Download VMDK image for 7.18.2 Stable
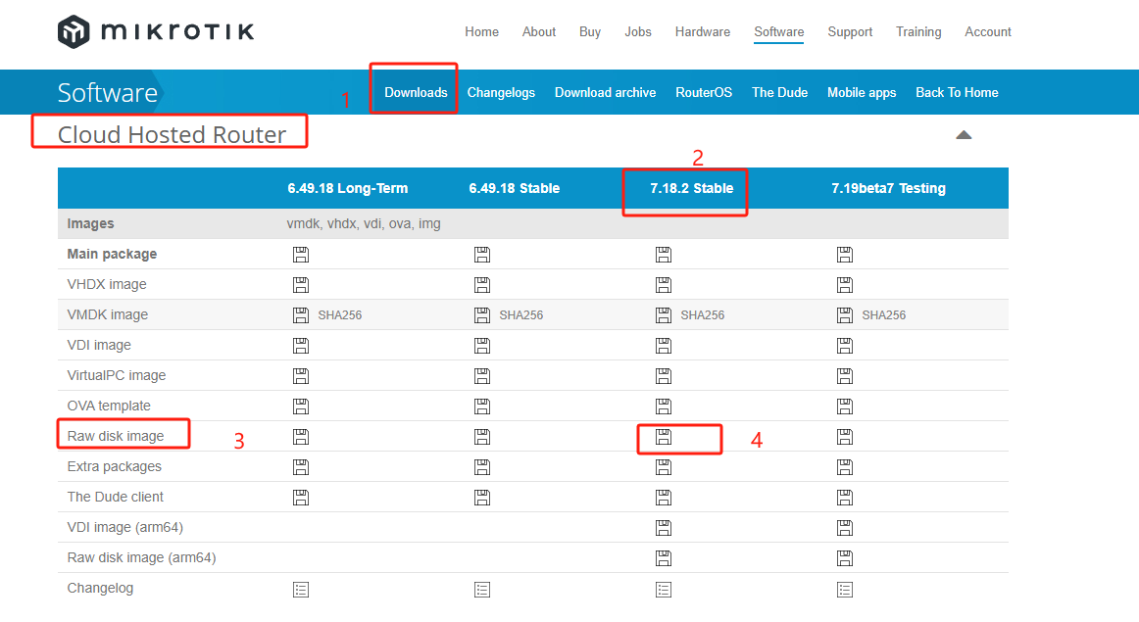Screen dimensions: 1139x622 click(x=664, y=315)
